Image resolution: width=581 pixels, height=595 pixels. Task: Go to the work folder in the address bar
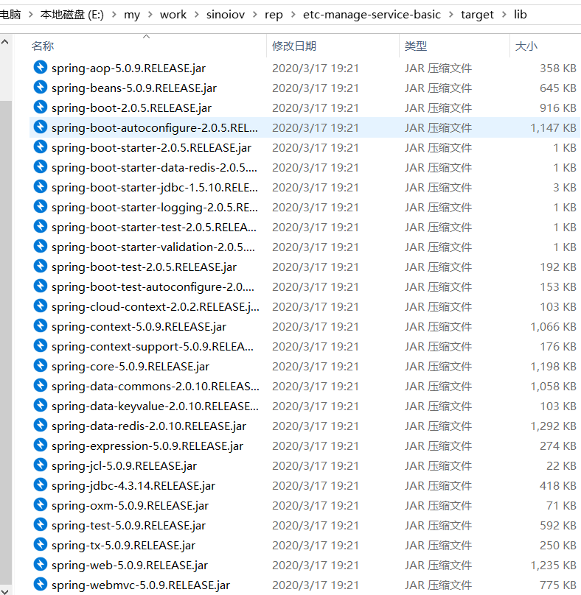(x=173, y=15)
